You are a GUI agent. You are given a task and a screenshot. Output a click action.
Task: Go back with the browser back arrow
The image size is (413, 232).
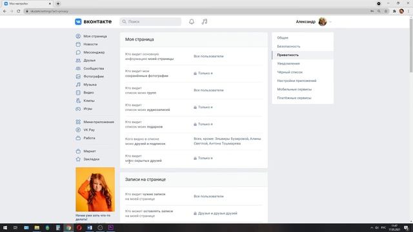click(x=5, y=12)
